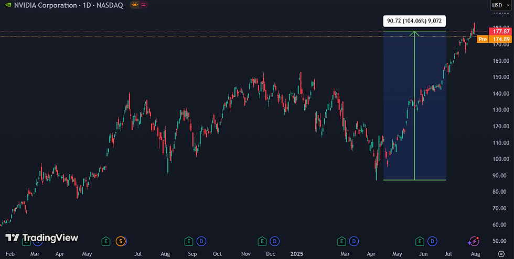Click the 150.00 price axis label
This screenshot has width=514, height=259.
tap(501, 77)
